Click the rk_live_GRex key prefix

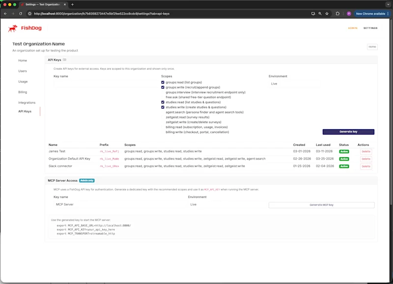pyautogui.click(x=109, y=166)
